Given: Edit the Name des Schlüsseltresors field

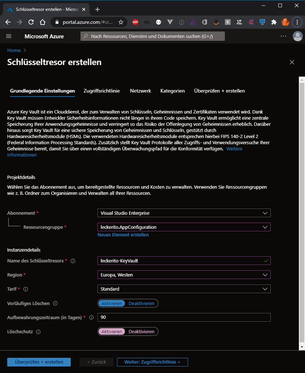Looking at the screenshot, I should point(184,261).
